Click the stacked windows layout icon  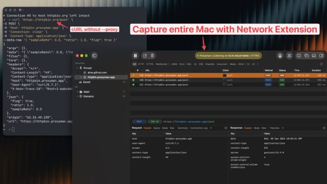307,56
